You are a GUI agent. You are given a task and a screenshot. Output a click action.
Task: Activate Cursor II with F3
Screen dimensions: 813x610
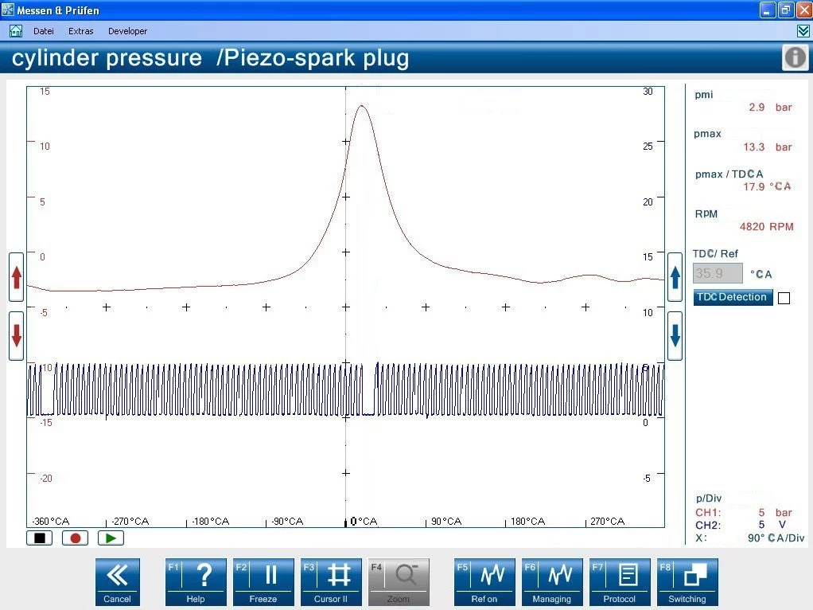point(331,582)
